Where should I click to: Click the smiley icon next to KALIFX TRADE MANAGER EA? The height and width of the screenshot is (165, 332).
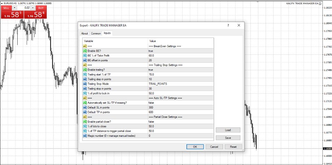click(x=320, y=3)
